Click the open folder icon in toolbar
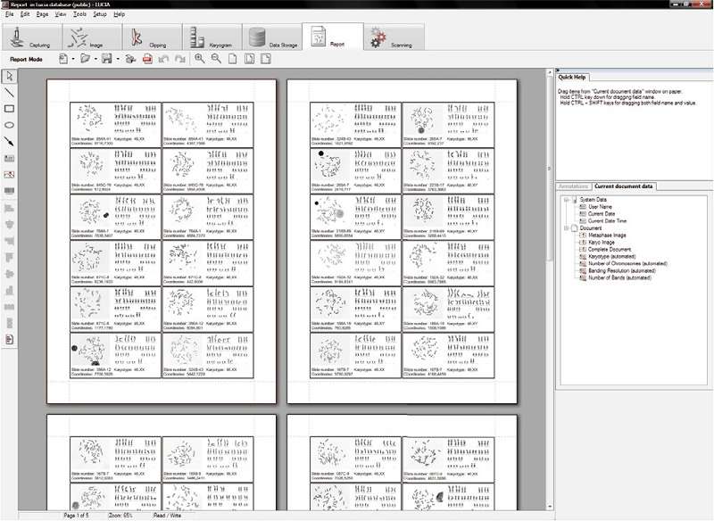Screen dimensions: 714x521 [x=85, y=59]
